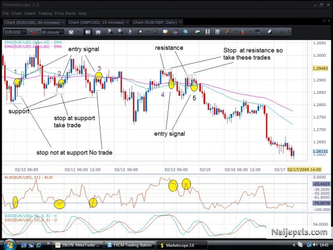Click the volume speaker tray icon
This screenshot has height=250, width=333.
click(x=316, y=245)
